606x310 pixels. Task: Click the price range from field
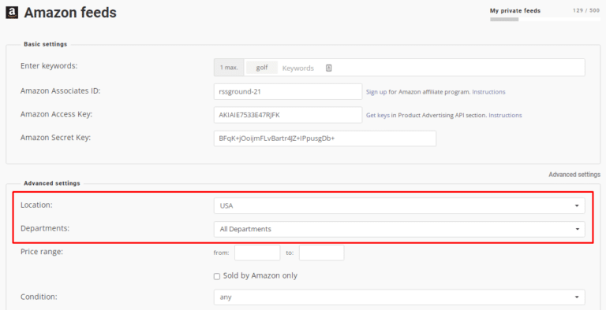point(257,253)
